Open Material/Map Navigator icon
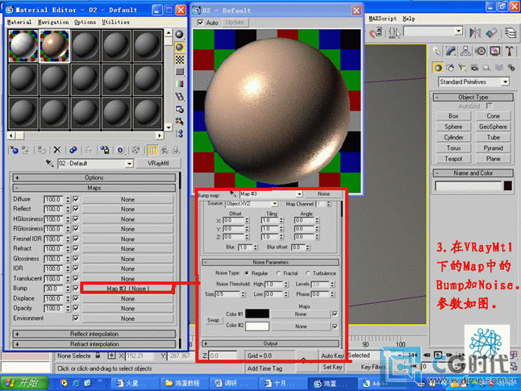Image resolution: width=521 pixels, height=391 pixels. pos(179,134)
